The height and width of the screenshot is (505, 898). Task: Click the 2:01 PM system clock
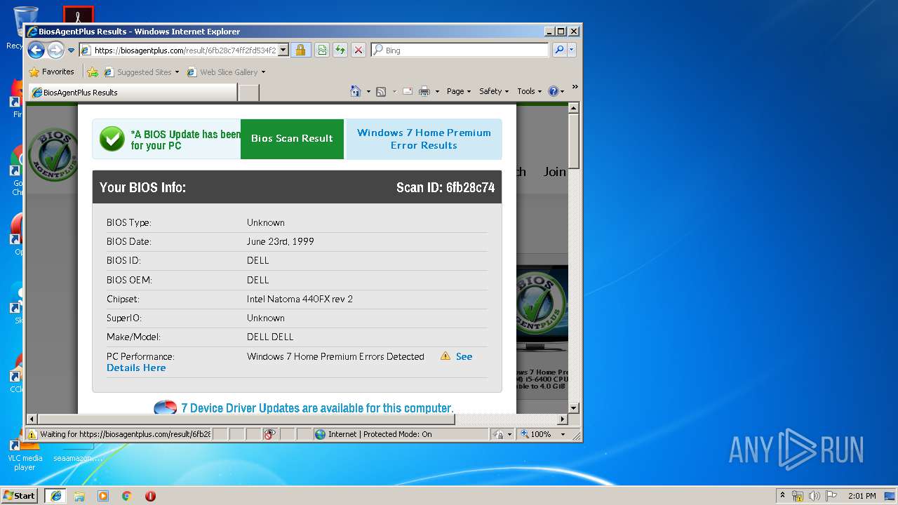tap(862, 496)
